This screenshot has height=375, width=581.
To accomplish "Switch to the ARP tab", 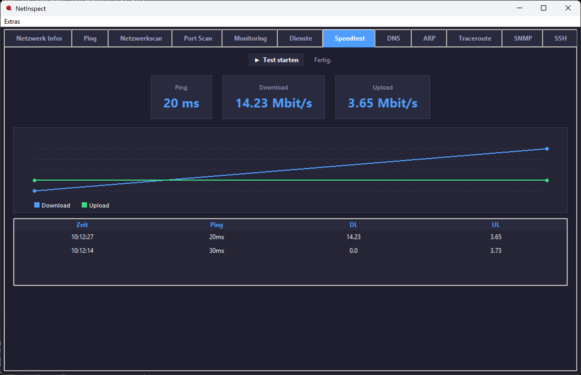I will tap(429, 38).
